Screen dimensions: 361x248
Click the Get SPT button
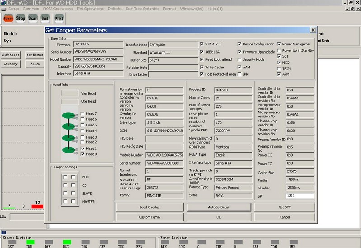point(285,207)
